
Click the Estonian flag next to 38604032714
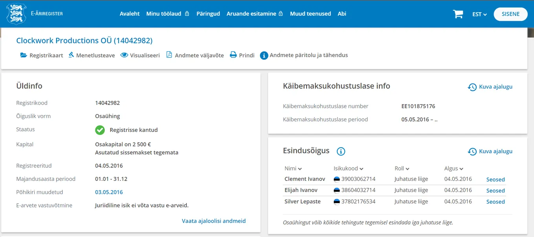point(336,190)
